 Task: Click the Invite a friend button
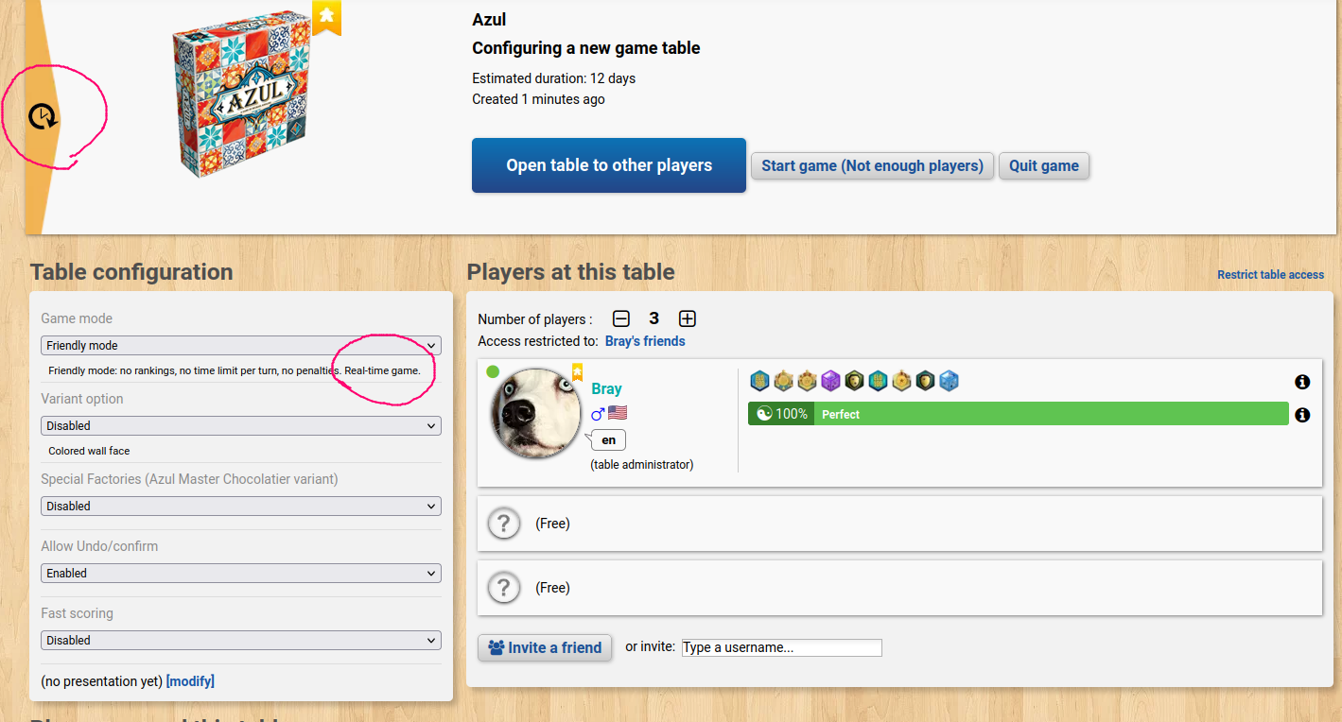545,647
